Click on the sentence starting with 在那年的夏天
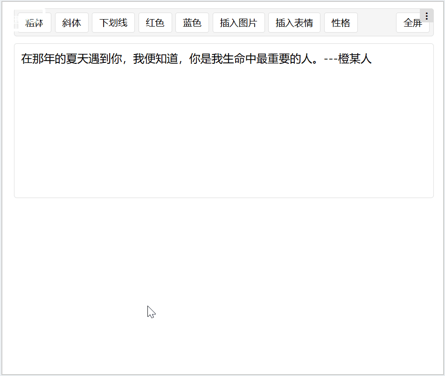The width and height of the screenshot is (445, 376). 140,59
